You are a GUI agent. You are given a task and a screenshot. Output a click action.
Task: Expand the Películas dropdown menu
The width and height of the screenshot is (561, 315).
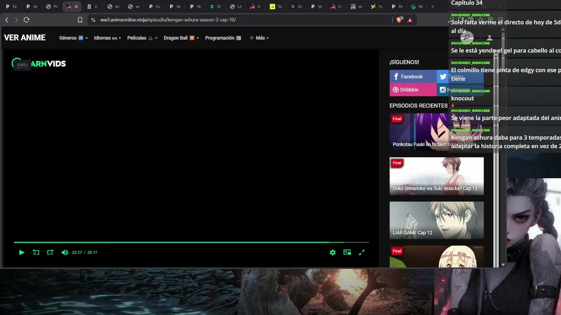coord(142,38)
